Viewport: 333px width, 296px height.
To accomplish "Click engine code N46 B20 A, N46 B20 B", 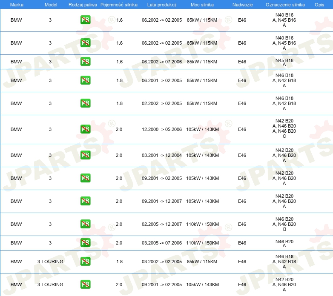I will point(284,224).
